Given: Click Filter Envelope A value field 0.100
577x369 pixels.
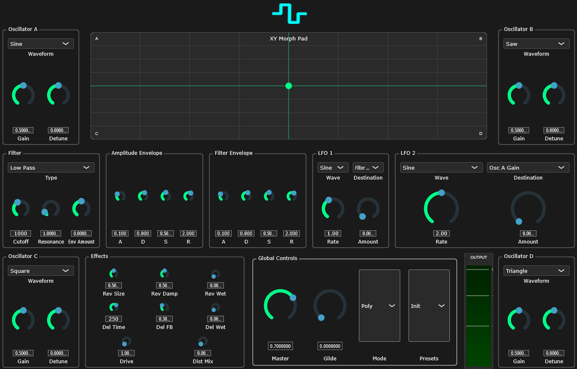Looking at the screenshot, I should pos(223,233).
